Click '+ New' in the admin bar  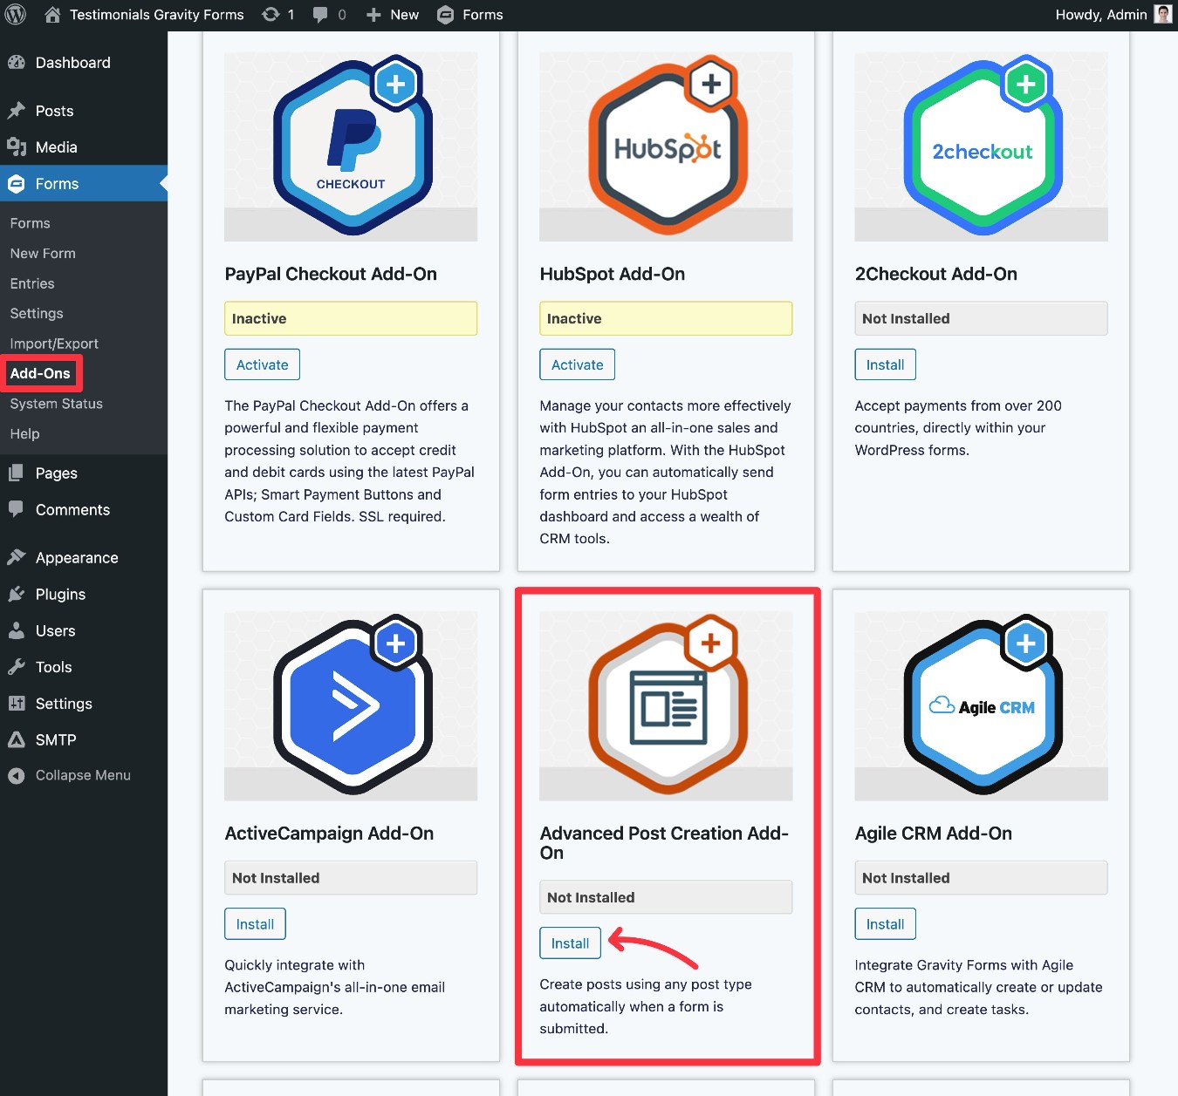(x=392, y=14)
